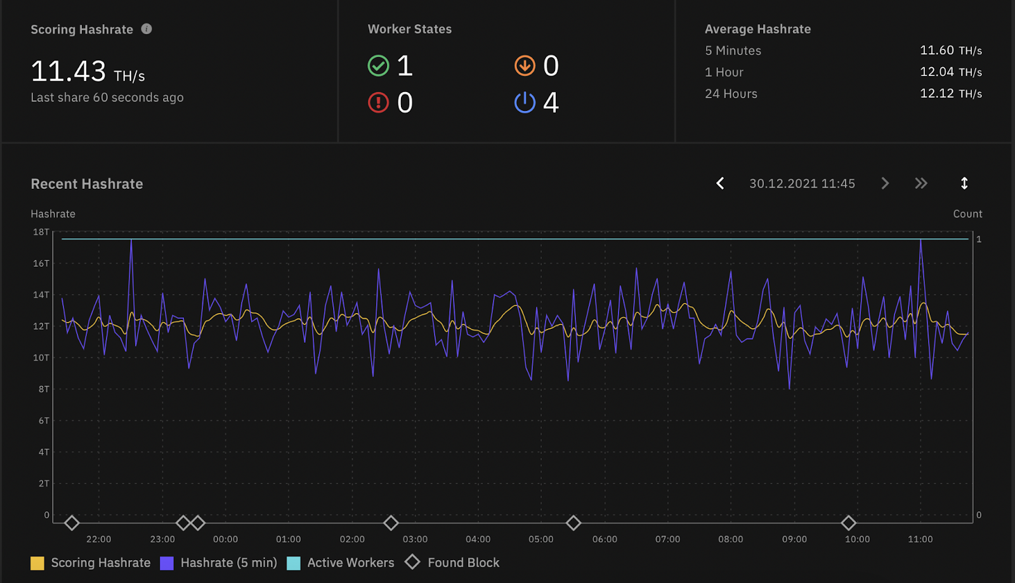1015x583 pixels.
Task: Click the 'Last share 60 seconds ago' text
Action: click(107, 98)
